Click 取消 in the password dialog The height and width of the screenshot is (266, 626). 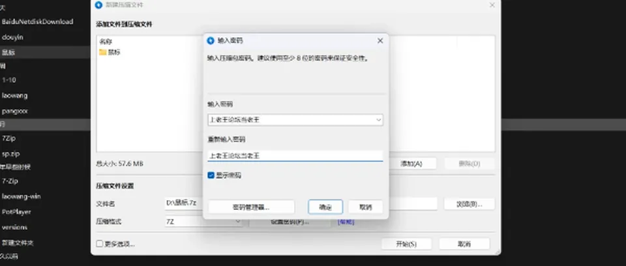pyautogui.click(x=366, y=207)
